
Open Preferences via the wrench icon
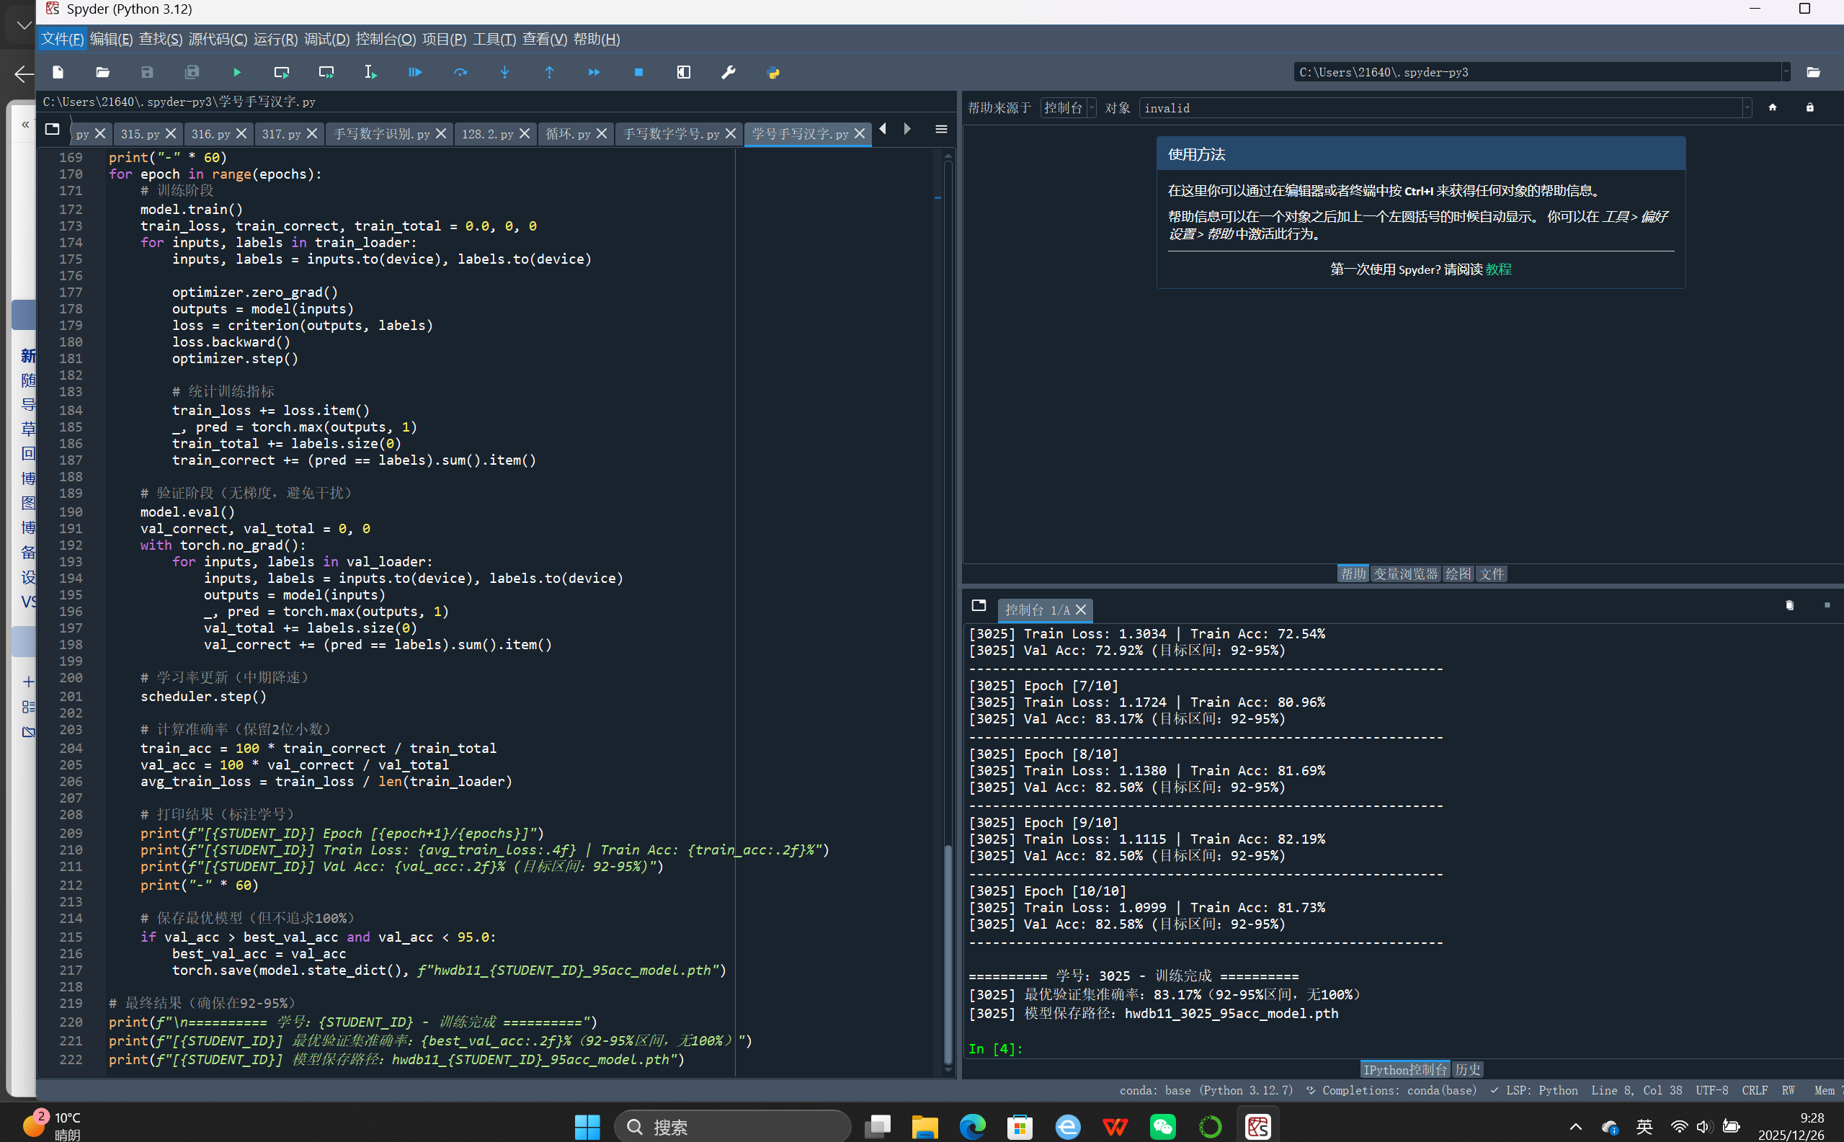click(x=729, y=73)
